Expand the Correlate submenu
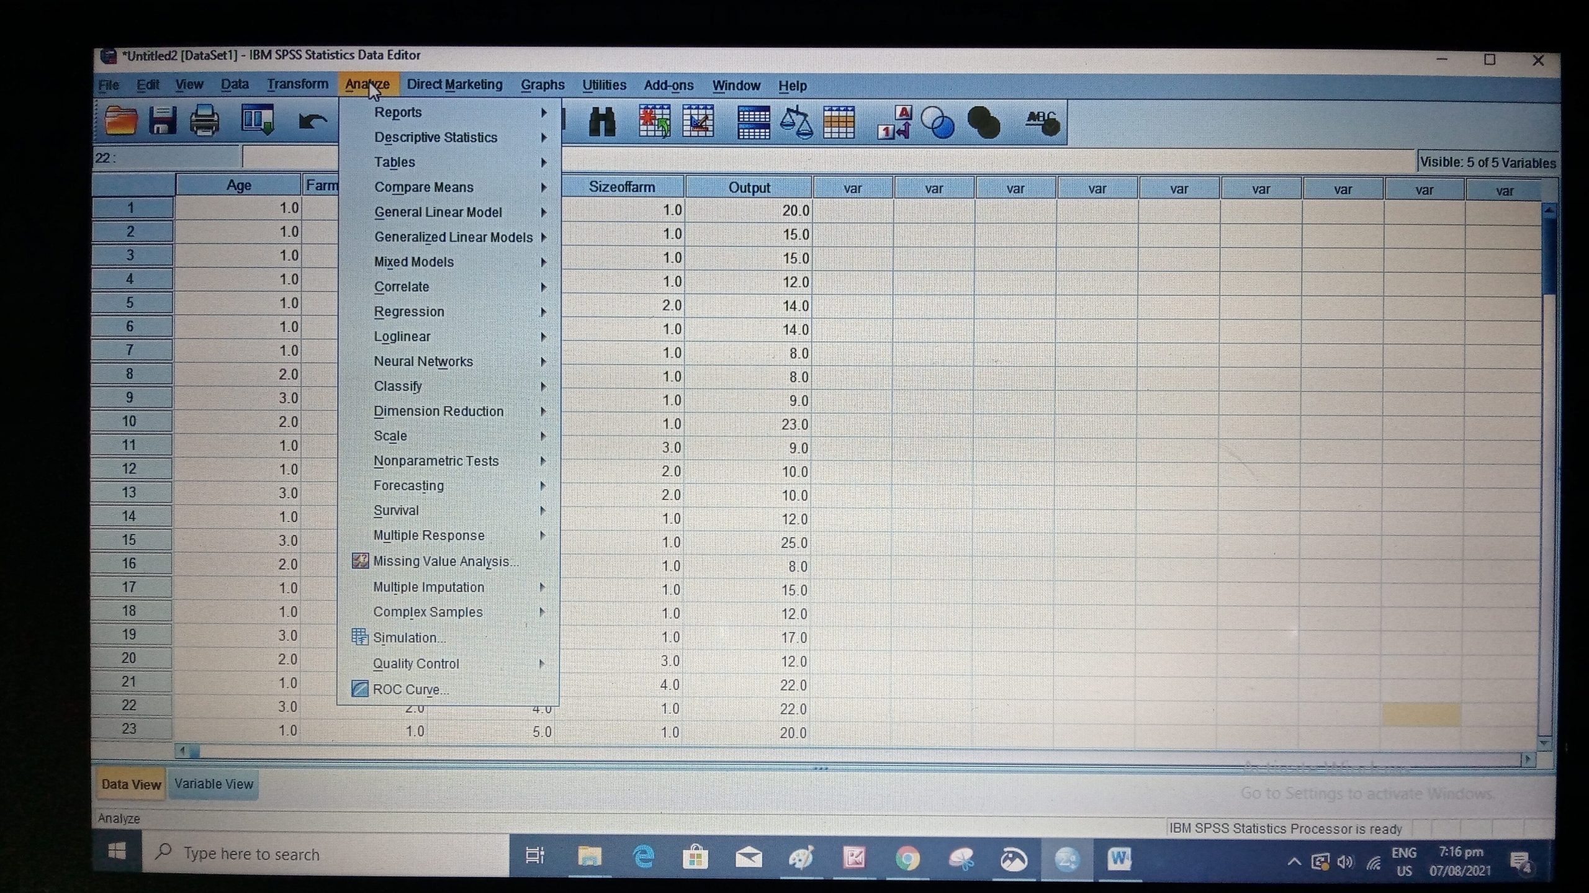 click(x=449, y=287)
